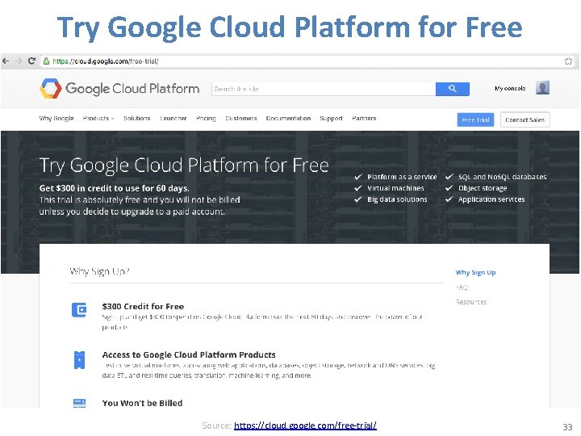
Task: Jump to FAQ sidebar link
Action: point(462,287)
